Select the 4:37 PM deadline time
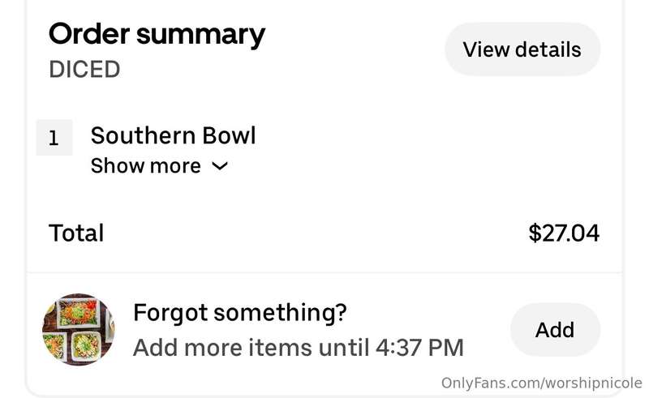This screenshot has height=398, width=649. (419, 348)
